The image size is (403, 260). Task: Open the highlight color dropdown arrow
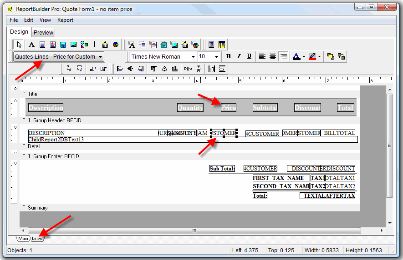319,57
